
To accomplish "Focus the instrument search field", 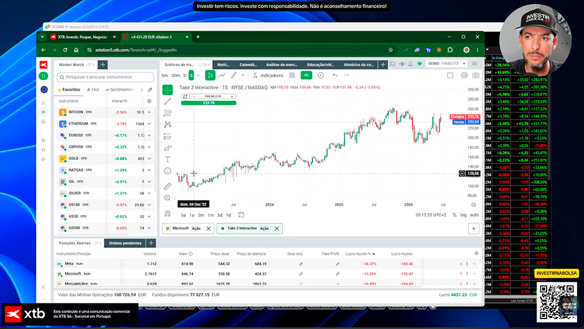I will pyautogui.click(x=105, y=77).
